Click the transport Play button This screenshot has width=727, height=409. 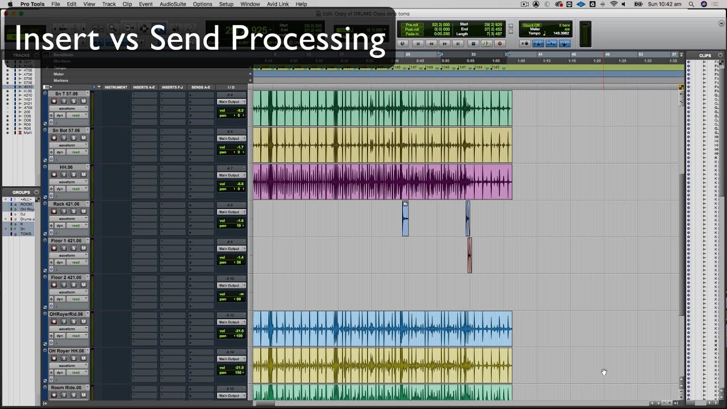click(x=486, y=44)
